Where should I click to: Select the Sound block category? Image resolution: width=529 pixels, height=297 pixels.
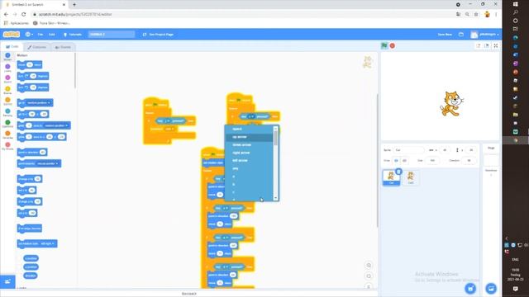(x=7, y=79)
